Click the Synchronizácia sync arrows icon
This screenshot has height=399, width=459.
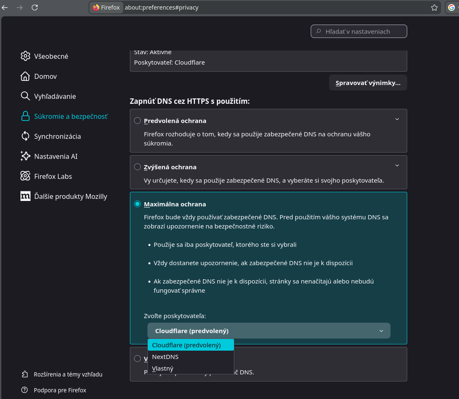click(x=25, y=136)
